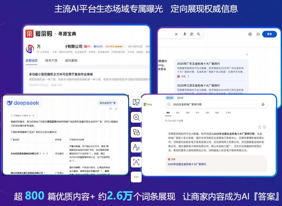282x206 pixels.
Task: Click the microphone icon in Bing search
Action: tap(262, 104)
